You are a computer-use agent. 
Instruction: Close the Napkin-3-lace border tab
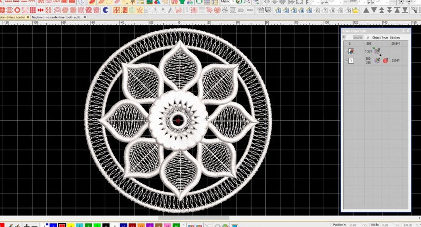(28, 17)
